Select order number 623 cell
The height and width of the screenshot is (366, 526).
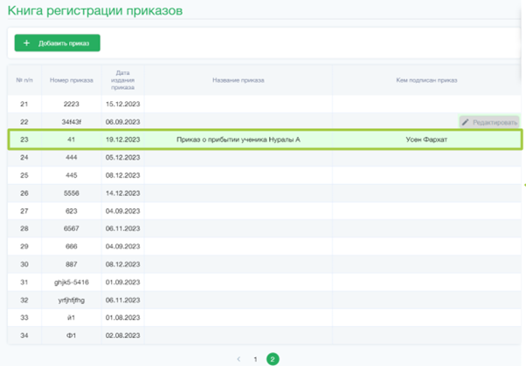pyautogui.click(x=71, y=211)
